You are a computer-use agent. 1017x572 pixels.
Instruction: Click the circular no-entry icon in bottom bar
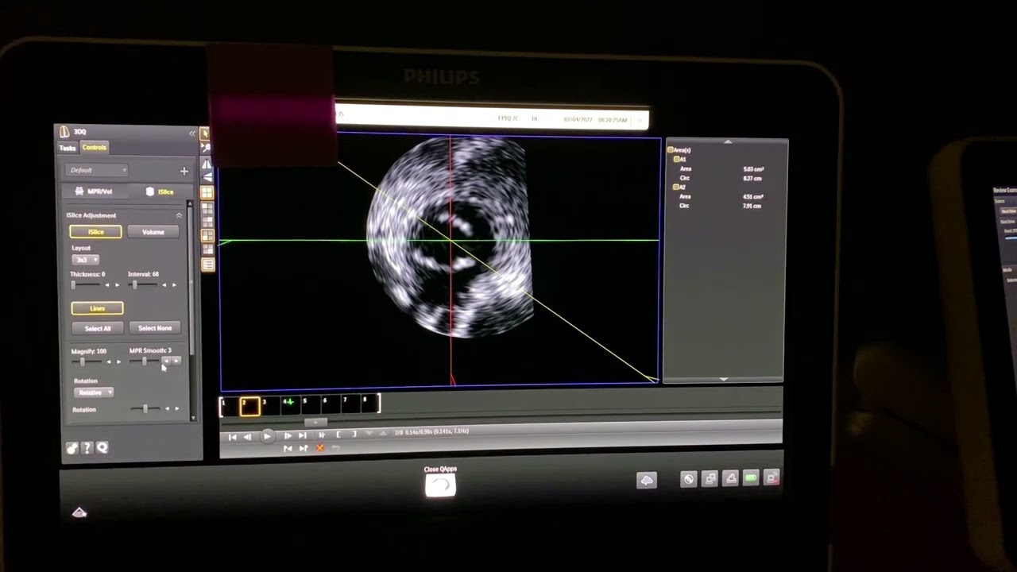click(689, 479)
